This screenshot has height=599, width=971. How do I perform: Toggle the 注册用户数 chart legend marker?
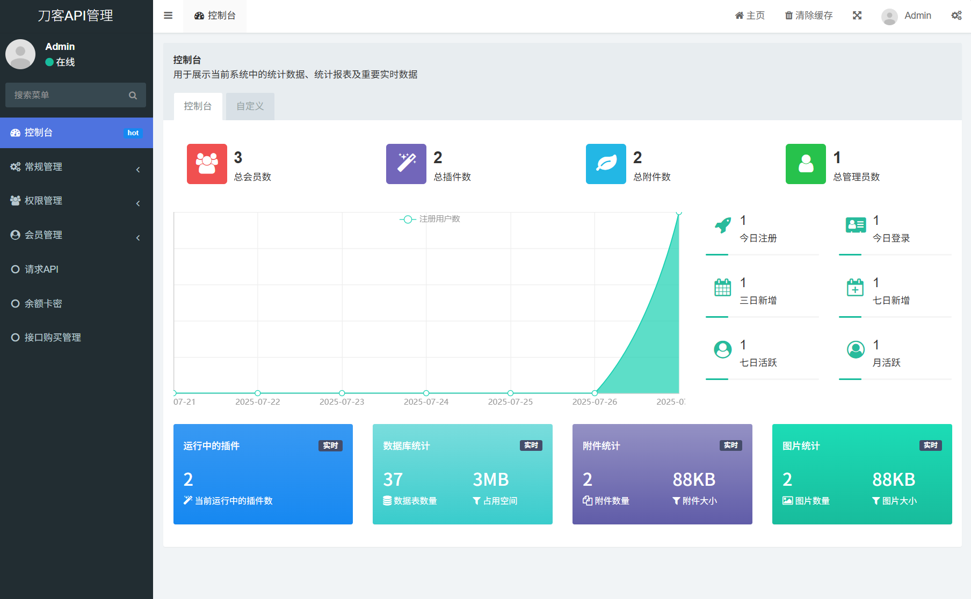pos(408,219)
